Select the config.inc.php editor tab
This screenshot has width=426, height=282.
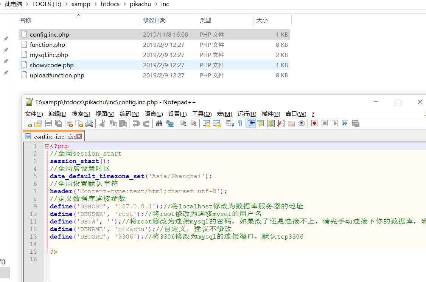point(54,136)
